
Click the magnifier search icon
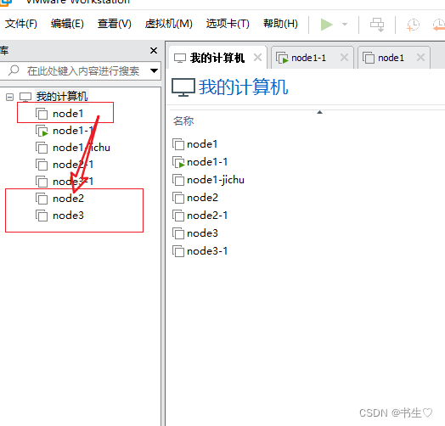pos(14,70)
